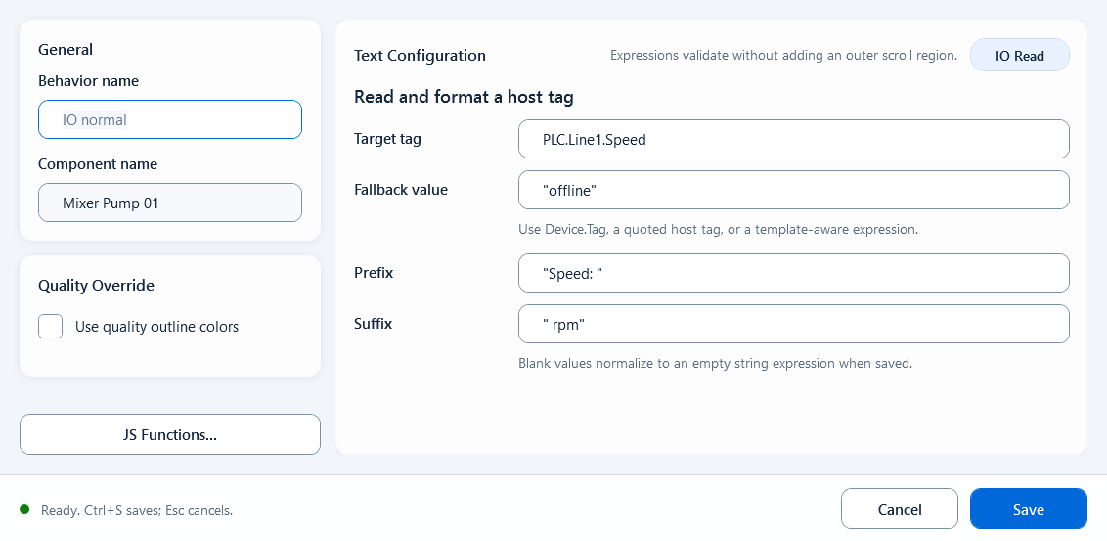Click the Component name field Mixer Pump 01

click(x=170, y=203)
